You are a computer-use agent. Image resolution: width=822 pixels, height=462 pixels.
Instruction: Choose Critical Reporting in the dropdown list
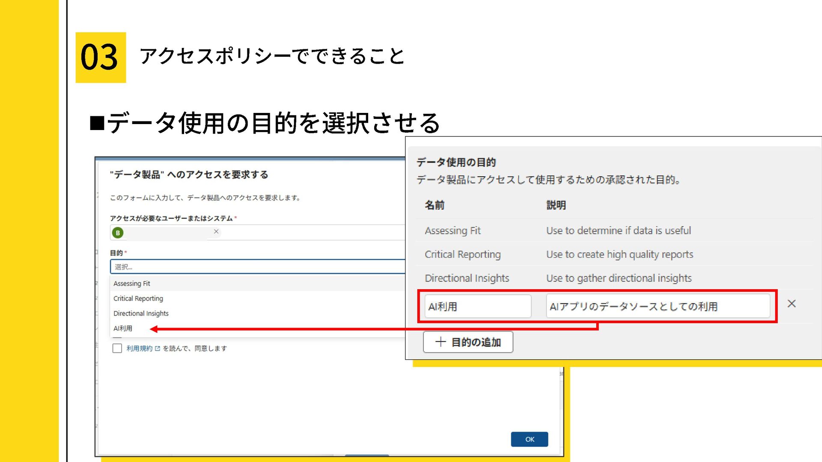[x=138, y=299]
